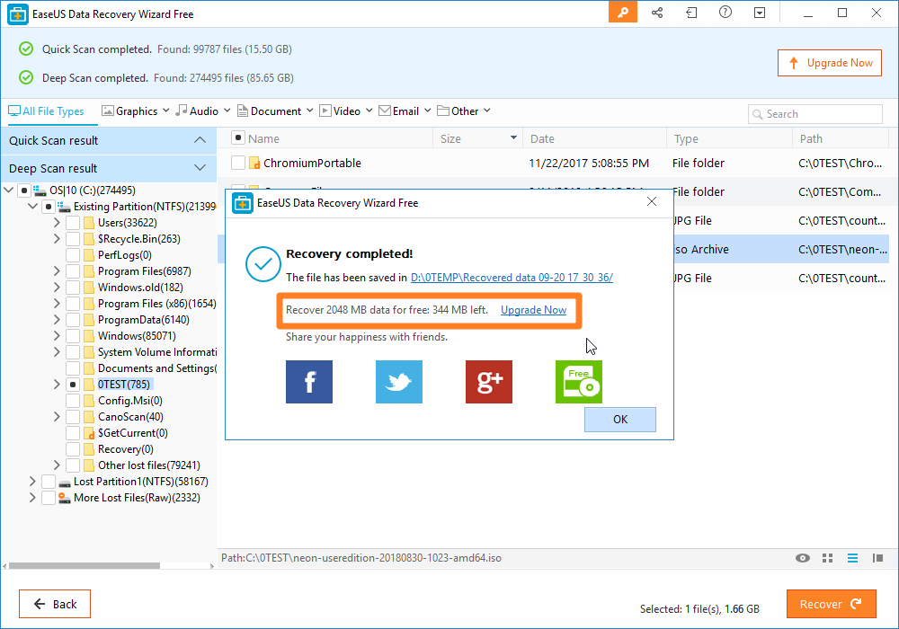899x629 pixels.
Task: Expand the Windows.old(182) folder
Action: point(57,287)
